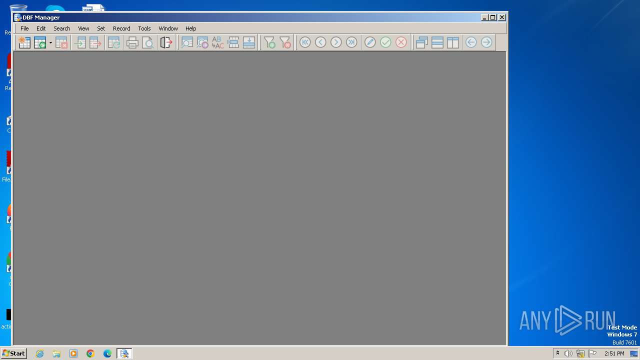
Task: Click the Cancel changes red X icon
Action: point(401,42)
